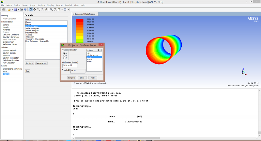This screenshot has height=141, width=261.
Task: Click the deselect-all surfaces list icon
Action: pyautogui.click(x=101, y=50)
